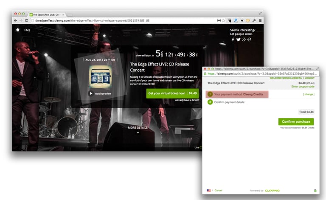Click $4.49 price in popup header
Viewport: 326px width, 200px height.
(302, 83)
